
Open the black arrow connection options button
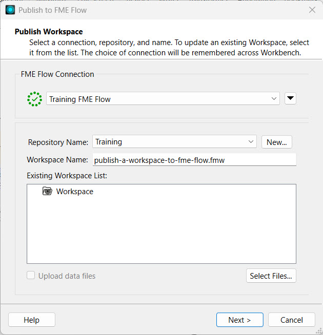pyautogui.click(x=290, y=99)
